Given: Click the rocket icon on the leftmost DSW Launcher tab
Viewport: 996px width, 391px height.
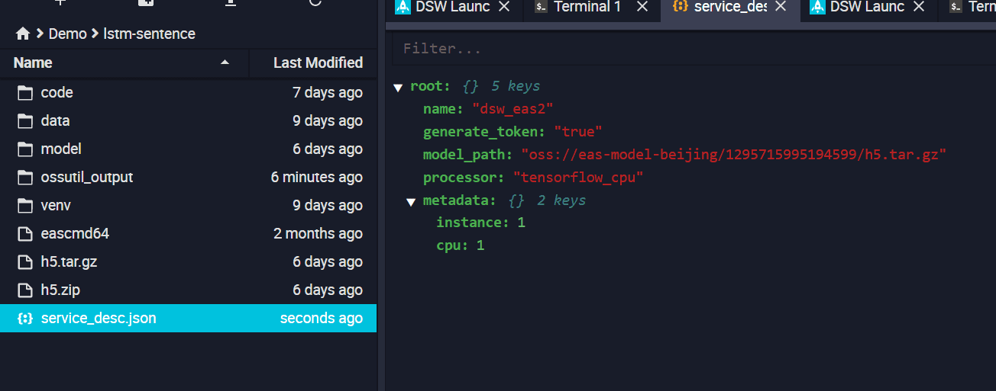Looking at the screenshot, I should tap(403, 7).
